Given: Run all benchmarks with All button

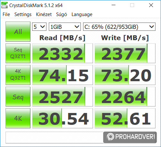Looking at the screenshot, I should pos(18,31).
